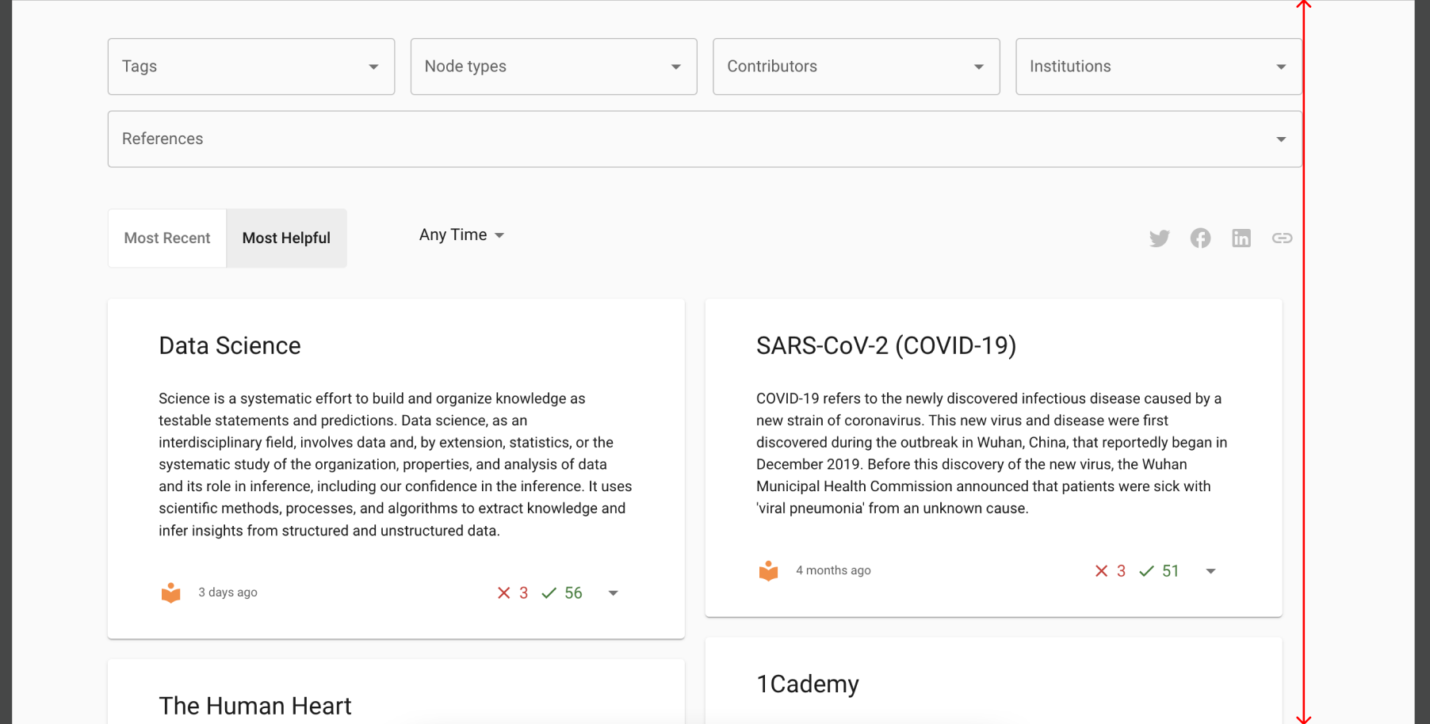Click the orange node icon on SARS-CoV-2 card
The width and height of the screenshot is (1430, 724).
(x=769, y=570)
